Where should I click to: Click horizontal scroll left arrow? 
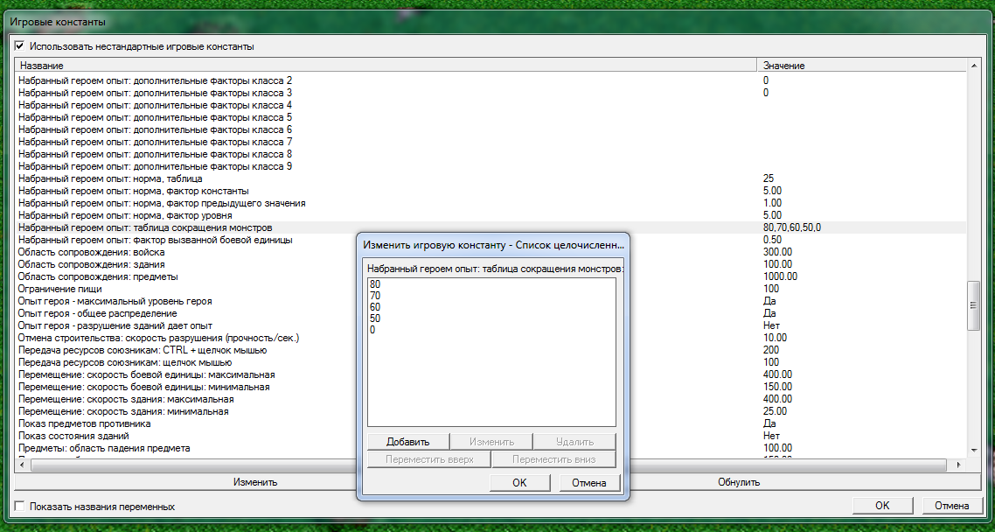point(21,465)
